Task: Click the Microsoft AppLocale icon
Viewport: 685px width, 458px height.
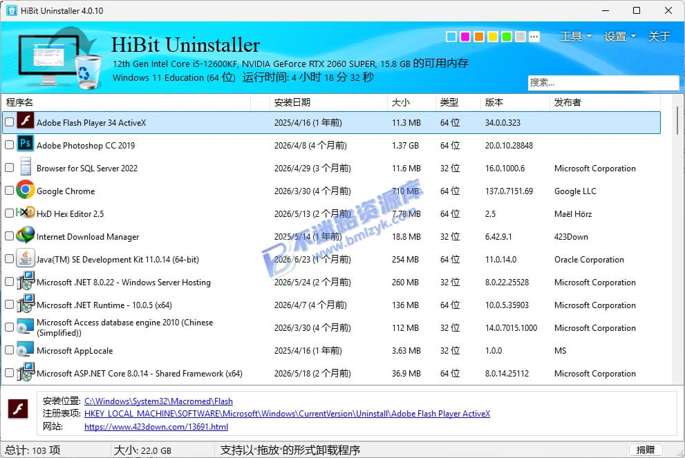Action: [26, 350]
